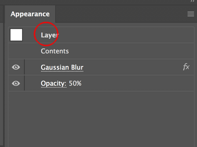Click blank visibility column of Contents row
Viewport: 197px width, 147px height.
(x=16, y=51)
